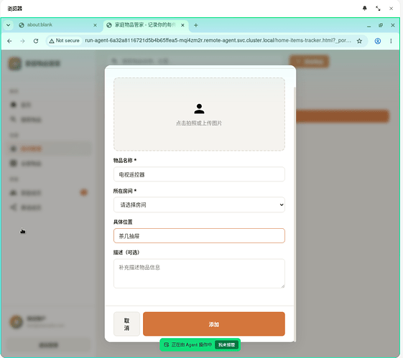This screenshot has width=403, height=358.
Task: Go back in browser history
Action: pyautogui.click(x=9, y=41)
